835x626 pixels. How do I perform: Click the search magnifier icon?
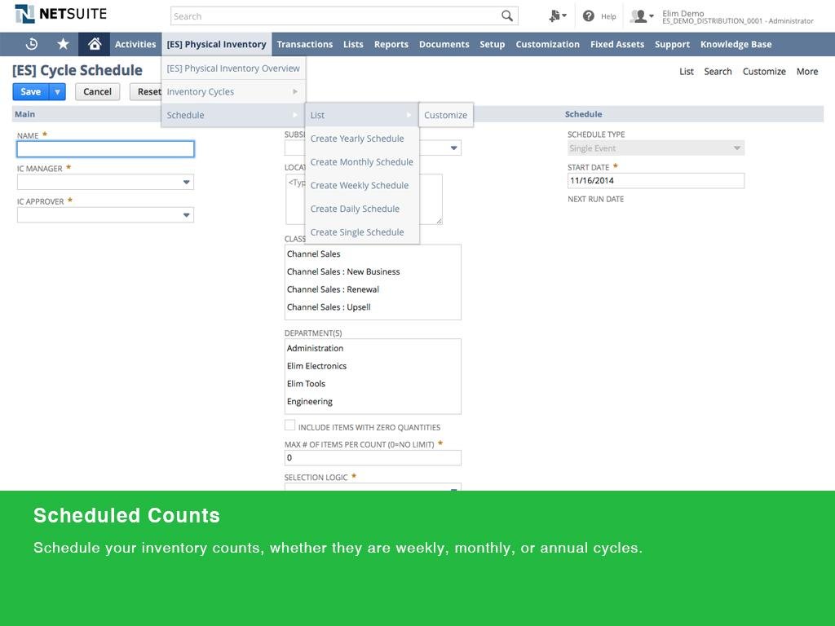(507, 16)
